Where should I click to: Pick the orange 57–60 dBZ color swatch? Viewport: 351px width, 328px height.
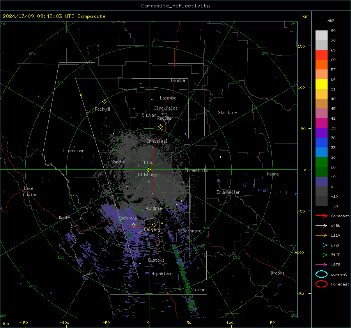tap(321, 64)
